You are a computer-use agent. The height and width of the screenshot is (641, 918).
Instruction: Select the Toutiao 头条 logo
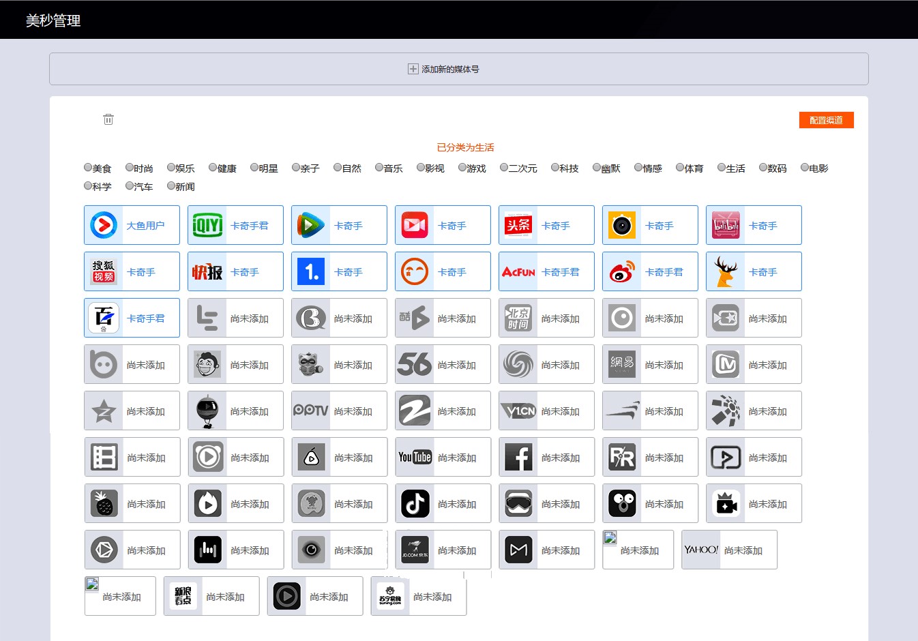(x=518, y=225)
